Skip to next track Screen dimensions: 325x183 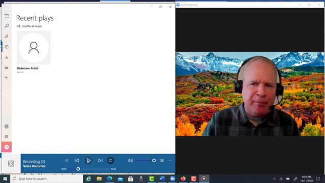(101, 161)
